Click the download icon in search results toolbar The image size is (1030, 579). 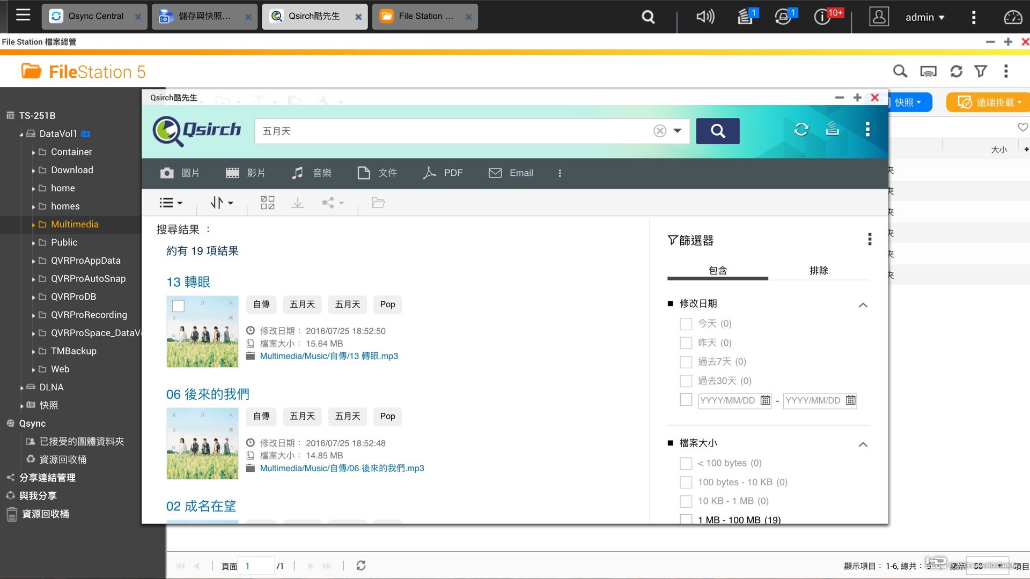[298, 203]
